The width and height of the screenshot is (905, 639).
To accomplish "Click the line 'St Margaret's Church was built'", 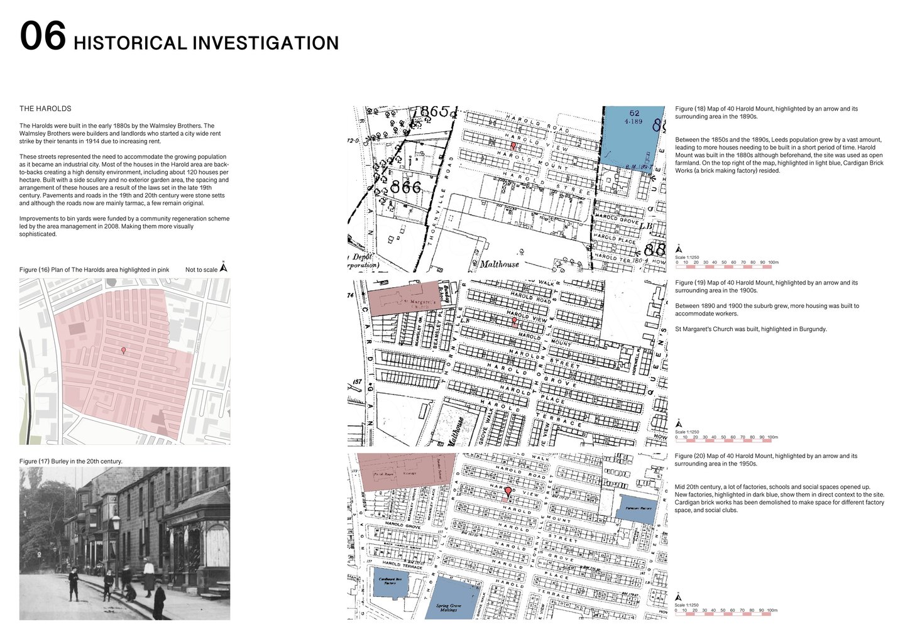I will tap(751, 329).
